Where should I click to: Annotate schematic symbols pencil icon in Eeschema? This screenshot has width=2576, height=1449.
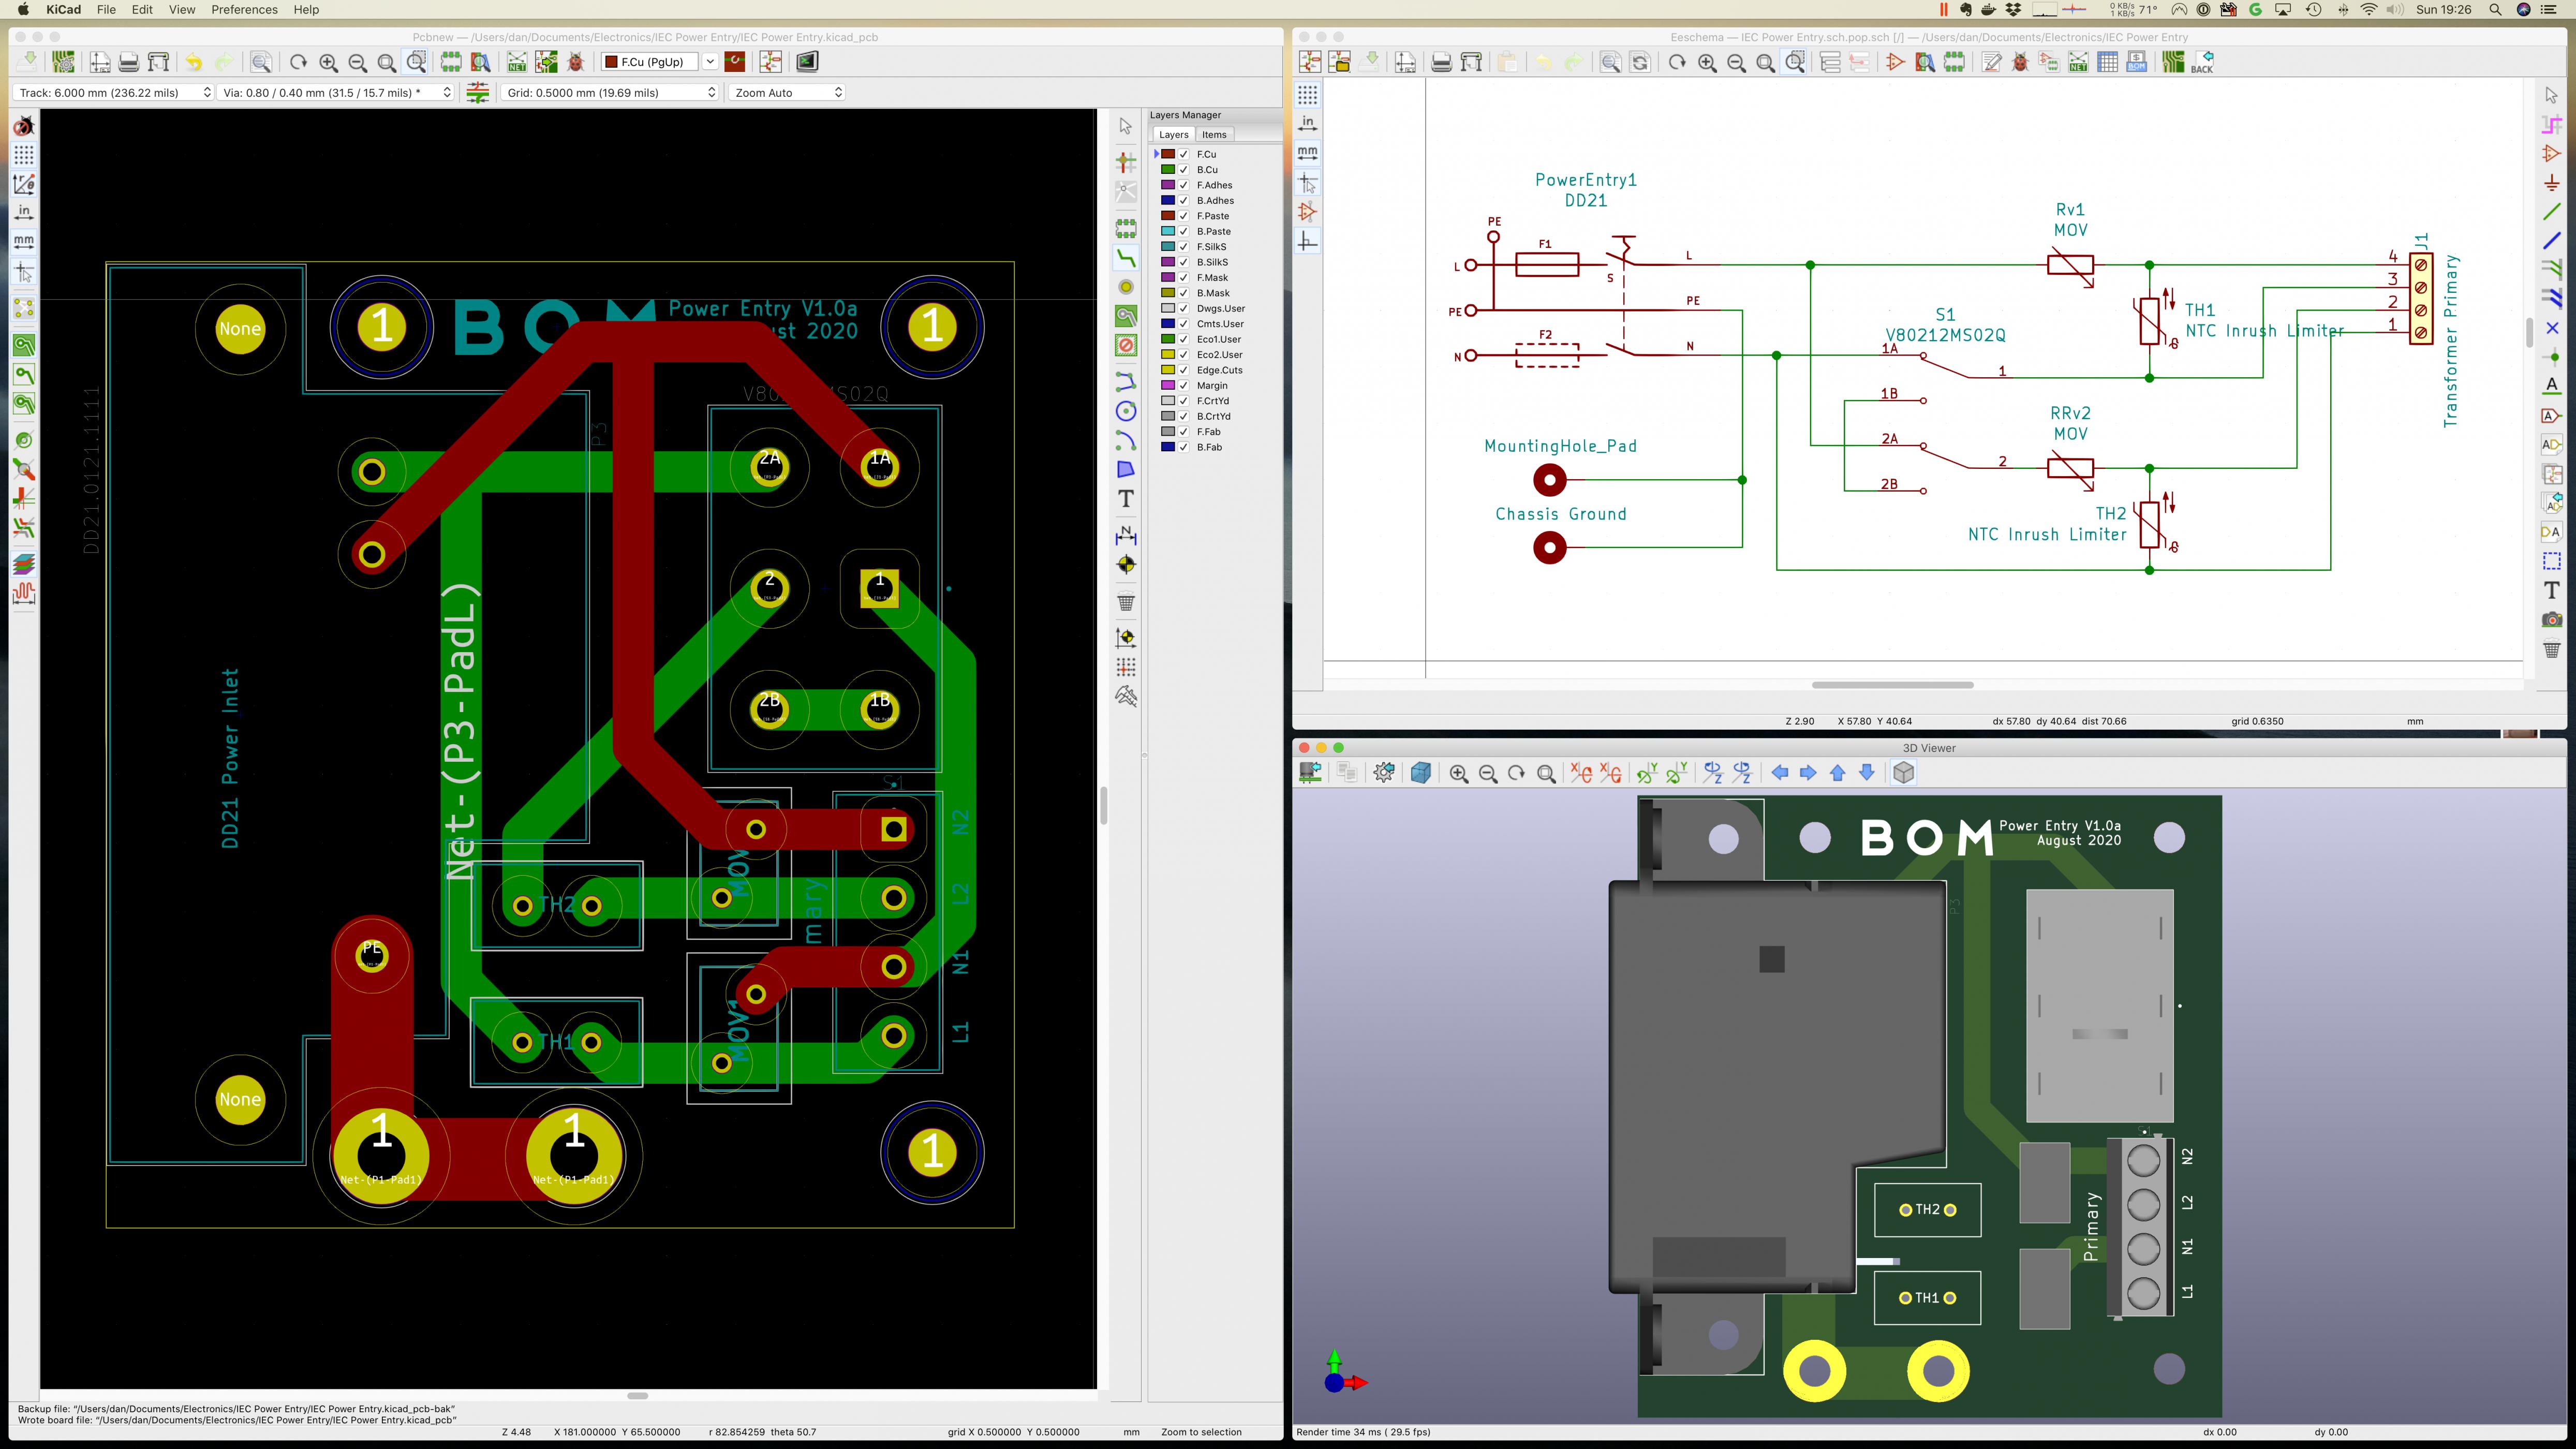pyautogui.click(x=1991, y=62)
